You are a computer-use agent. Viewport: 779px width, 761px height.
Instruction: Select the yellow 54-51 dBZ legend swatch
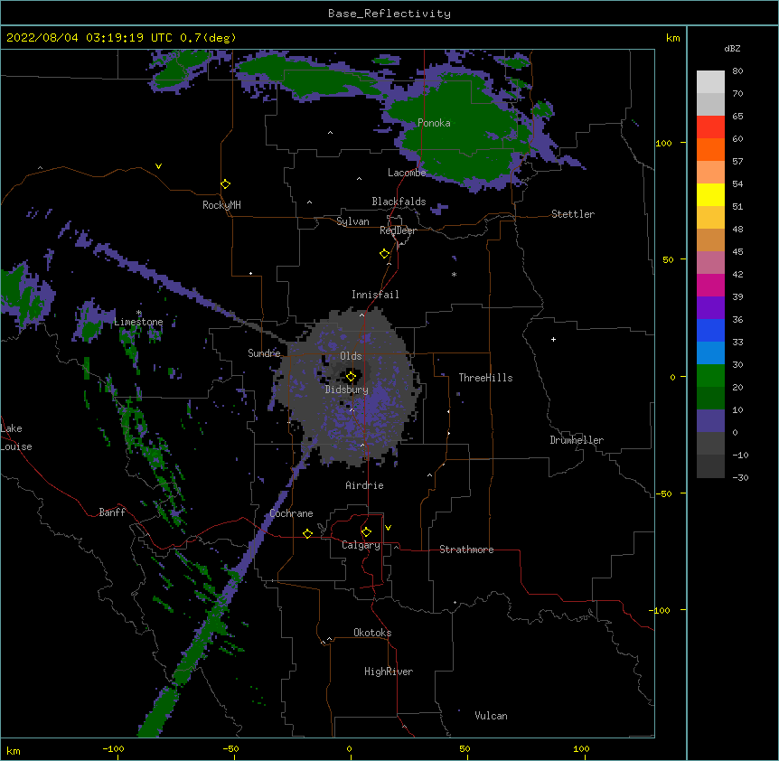[x=710, y=194]
